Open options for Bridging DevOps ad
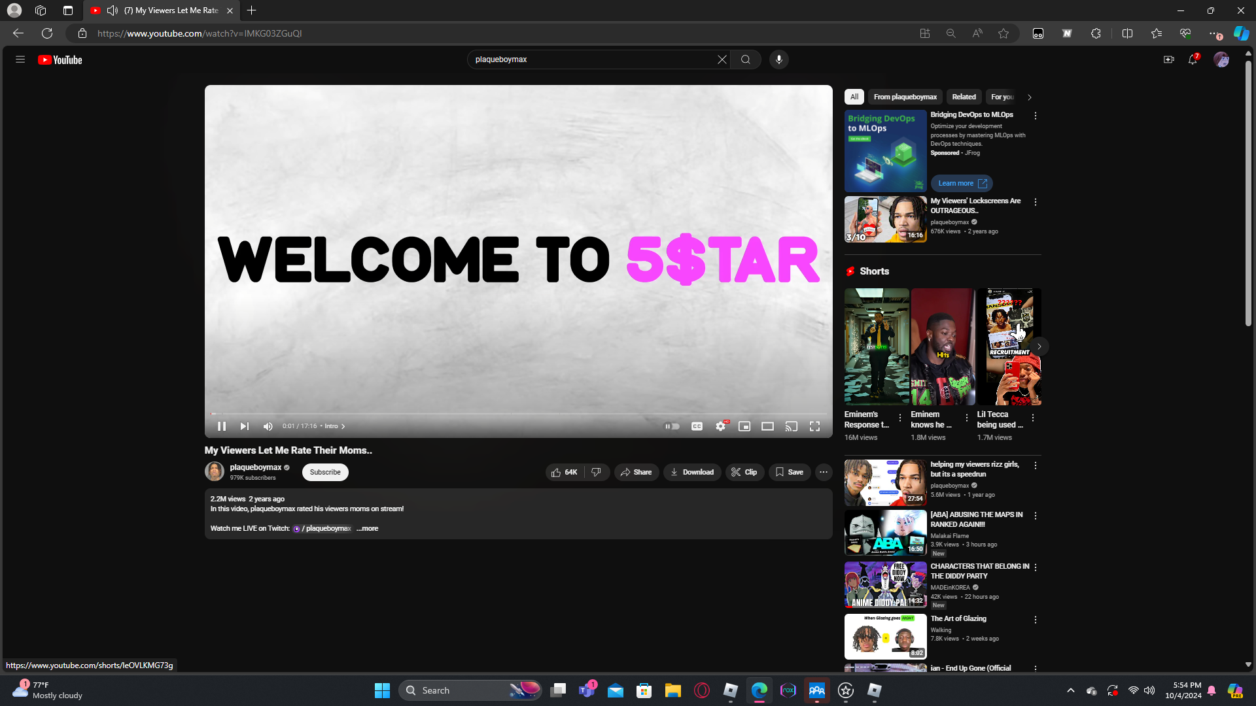1256x706 pixels. pyautogui.click(x=1036, y=116)
